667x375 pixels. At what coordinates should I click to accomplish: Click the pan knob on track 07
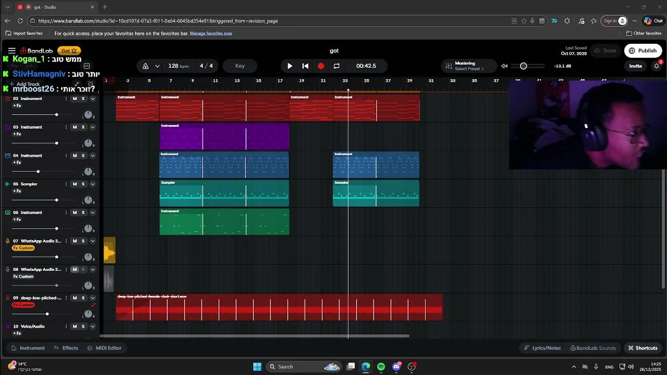coord(88,257)
